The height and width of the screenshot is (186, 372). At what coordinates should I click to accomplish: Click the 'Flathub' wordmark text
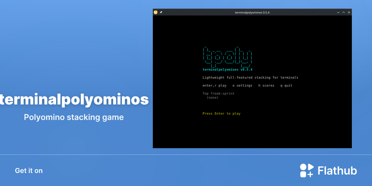click(337, 171)
